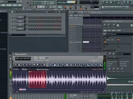Click the first orange shortcut icon in toolbar

[65, 7]
